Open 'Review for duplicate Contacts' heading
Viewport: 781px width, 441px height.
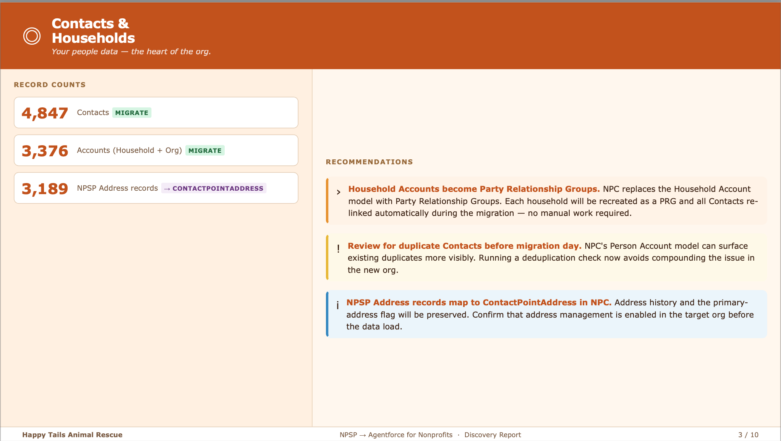[x=464, y=246]
